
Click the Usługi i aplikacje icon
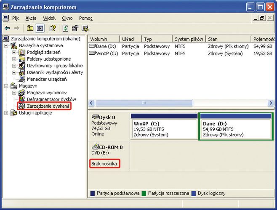(14, 113)
